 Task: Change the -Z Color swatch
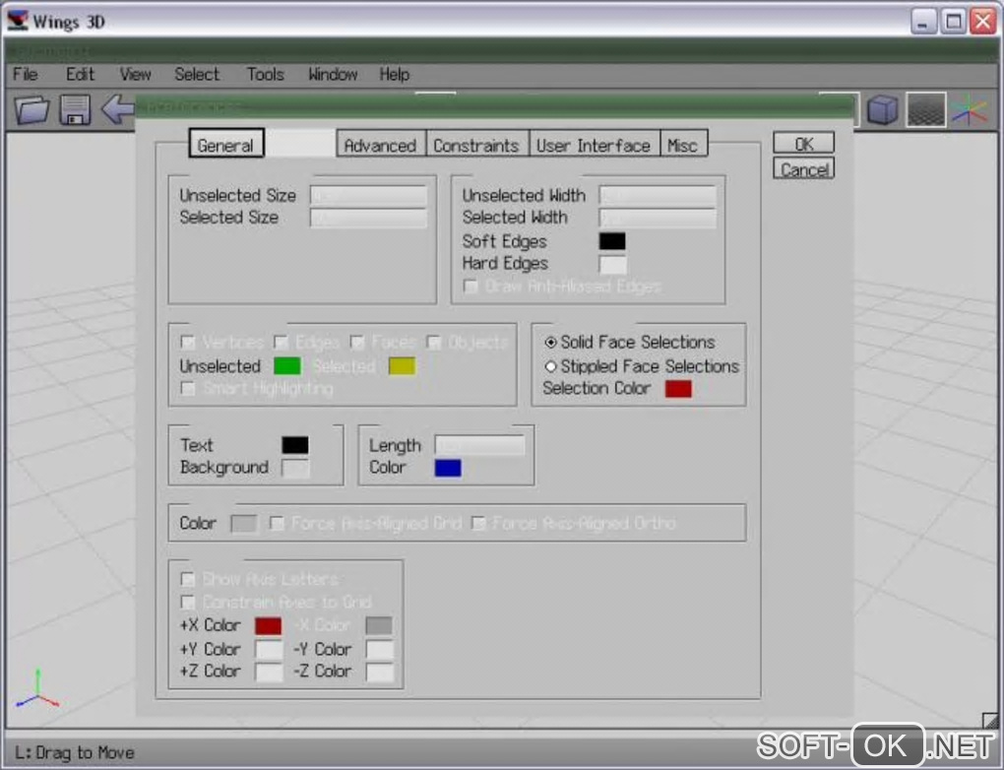[x=379, y=672]
